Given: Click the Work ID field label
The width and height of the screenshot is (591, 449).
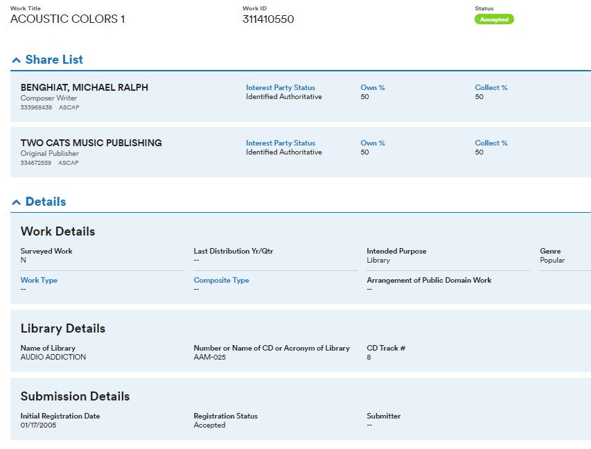Looking at the screenshot, I should click(254, 8).
